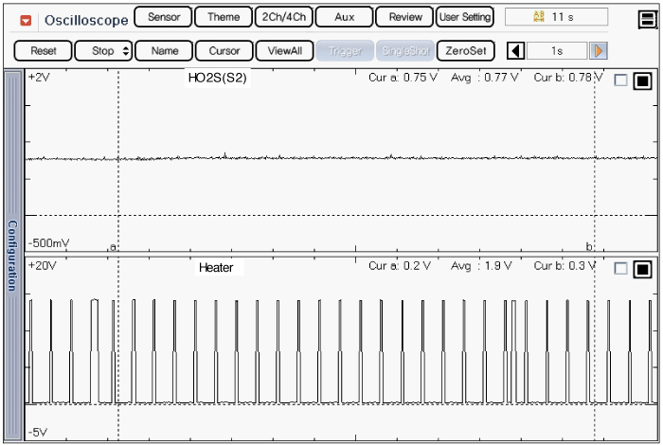
Task: Click the Name button
Action: click(x=165, y=51)
